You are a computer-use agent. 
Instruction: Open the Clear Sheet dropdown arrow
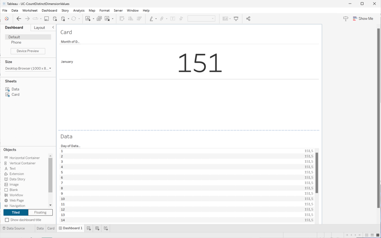click(x=112, y=19)
